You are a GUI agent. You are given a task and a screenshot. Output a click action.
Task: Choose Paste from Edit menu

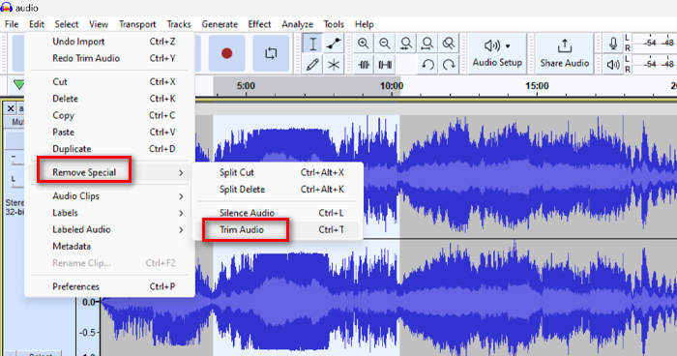(x=110, y=133)
